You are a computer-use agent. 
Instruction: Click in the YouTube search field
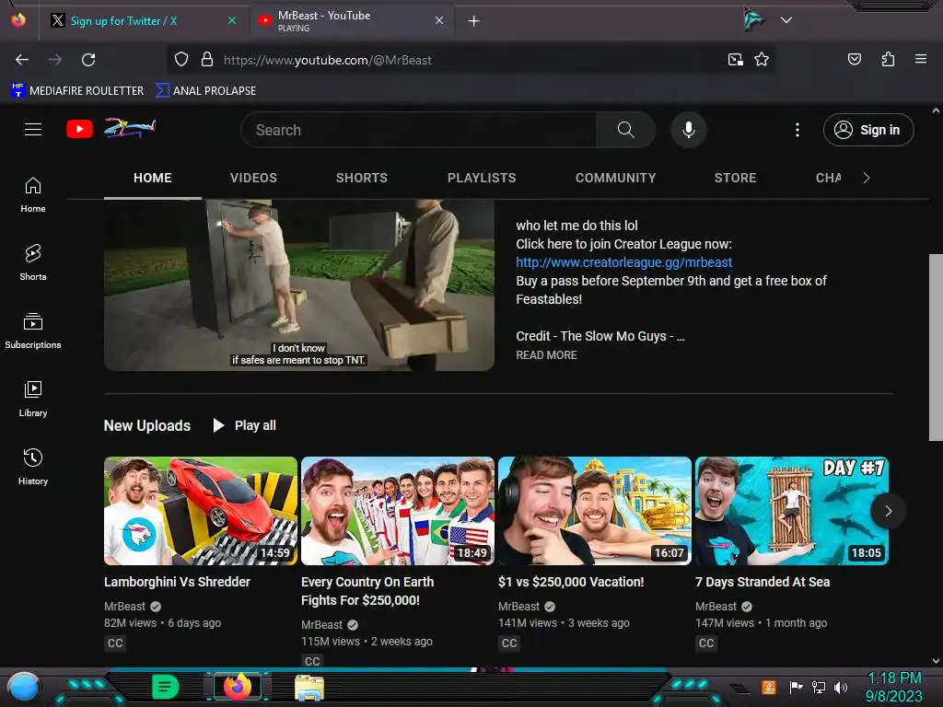tap(419, 130)
